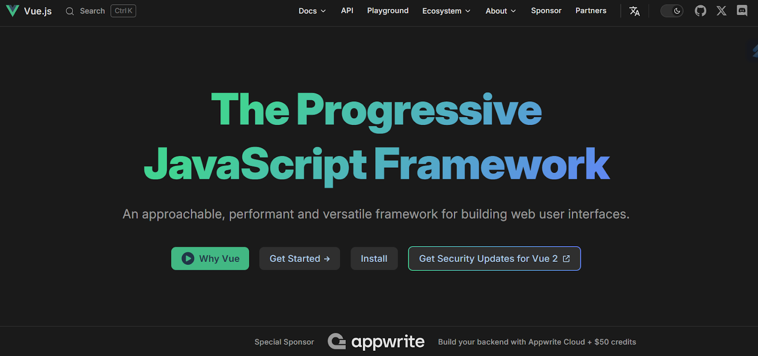
Task: Click the Ctrl K shortcut badge
Action: click(123, 11)
